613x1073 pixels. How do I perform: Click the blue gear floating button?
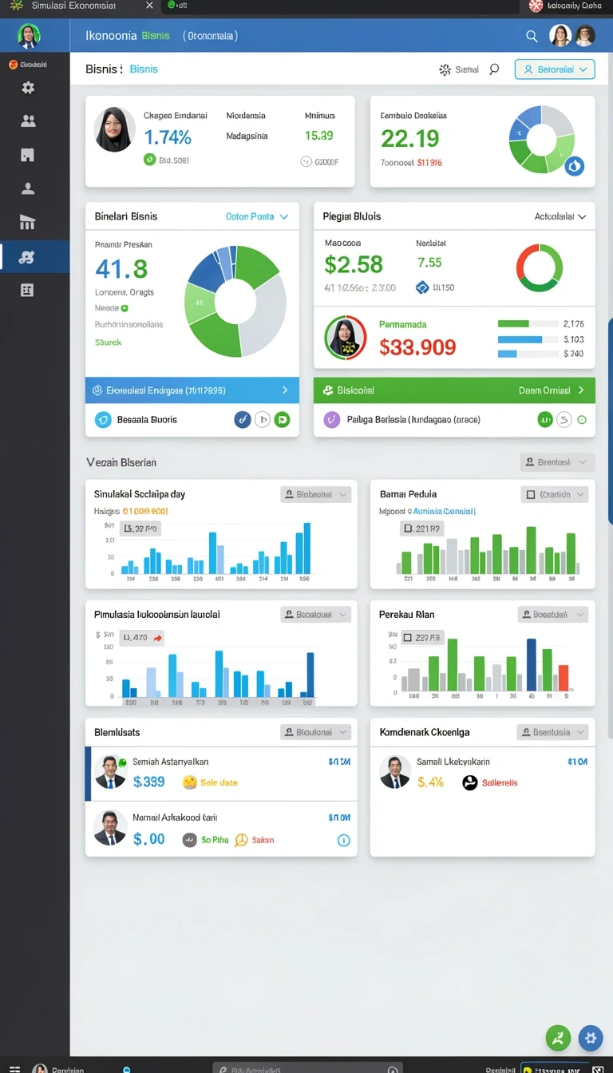coord(591,1038)
